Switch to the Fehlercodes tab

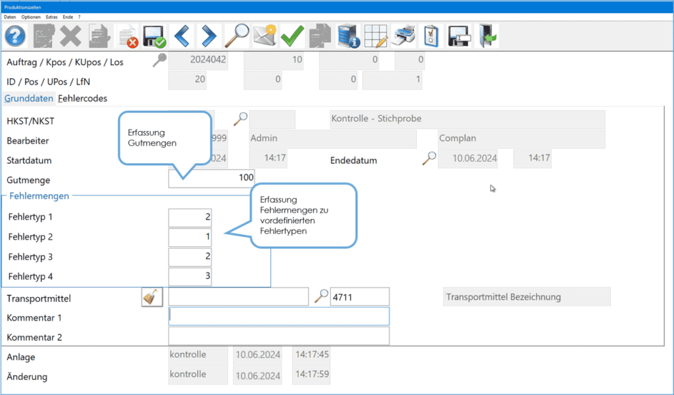point(82,99)
